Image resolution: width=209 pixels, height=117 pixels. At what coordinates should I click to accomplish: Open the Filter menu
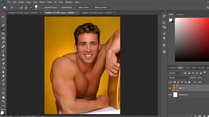click(49, 2)
